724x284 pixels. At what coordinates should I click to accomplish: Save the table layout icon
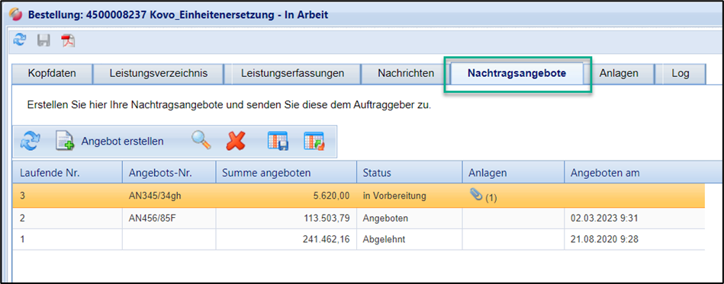click(278, 141)
